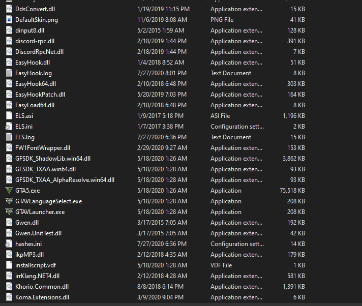Screen dimensions: 362x306
Task: Click the hashes.ini configuration icon
Action: [x=9, y=243]
